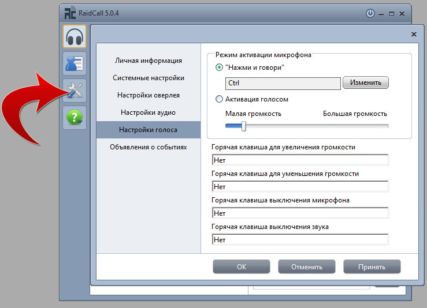This screenshot has height=308, width=427.
Task: Click the "Горячая клавиша выключения микрофона" label
Action: click(x=280, y=200)
